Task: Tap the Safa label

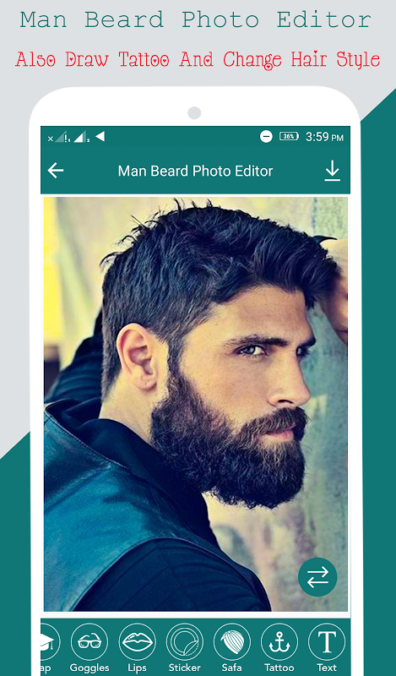Action: pos(232,668)
